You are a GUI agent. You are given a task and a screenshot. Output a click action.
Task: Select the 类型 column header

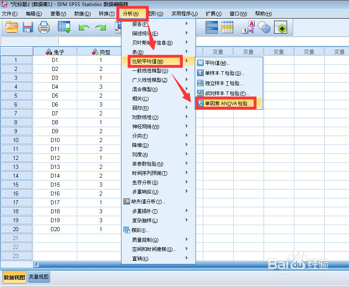[99, 52]
